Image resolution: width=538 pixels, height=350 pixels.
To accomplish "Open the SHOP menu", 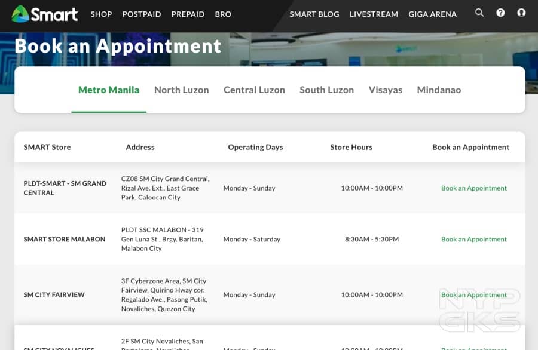I will (101, 14).
